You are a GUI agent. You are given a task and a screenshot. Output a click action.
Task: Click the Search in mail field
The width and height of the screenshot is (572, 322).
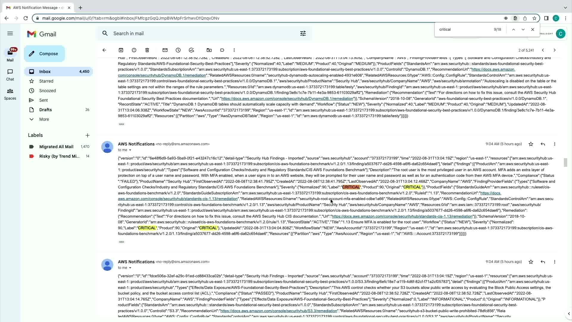203,33
